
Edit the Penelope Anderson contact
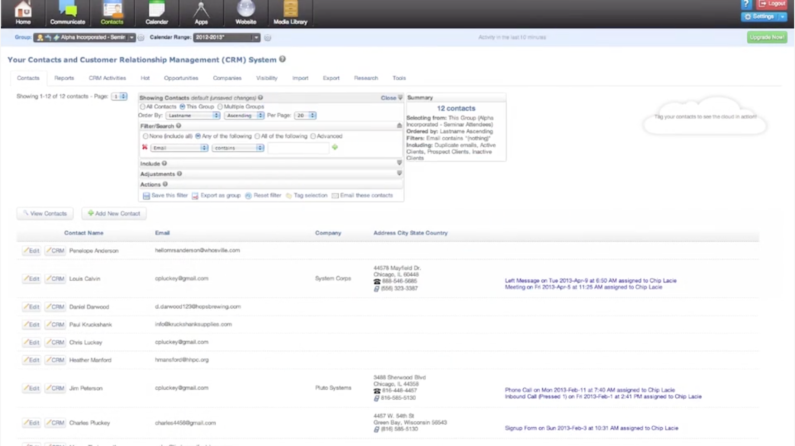pos(31,250)
